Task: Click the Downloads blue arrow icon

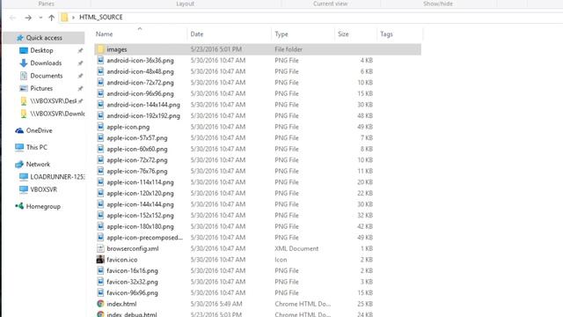Action: pyautogui.click(x=24, y=63)
